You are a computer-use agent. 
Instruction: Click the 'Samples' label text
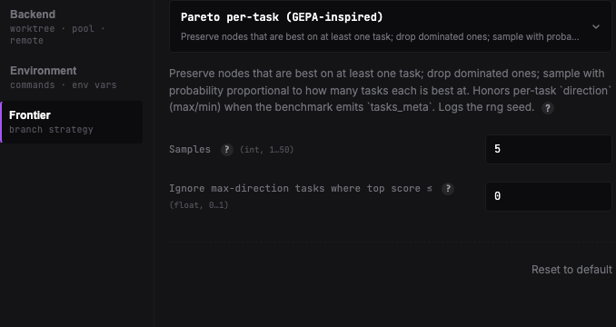(190, 150)
